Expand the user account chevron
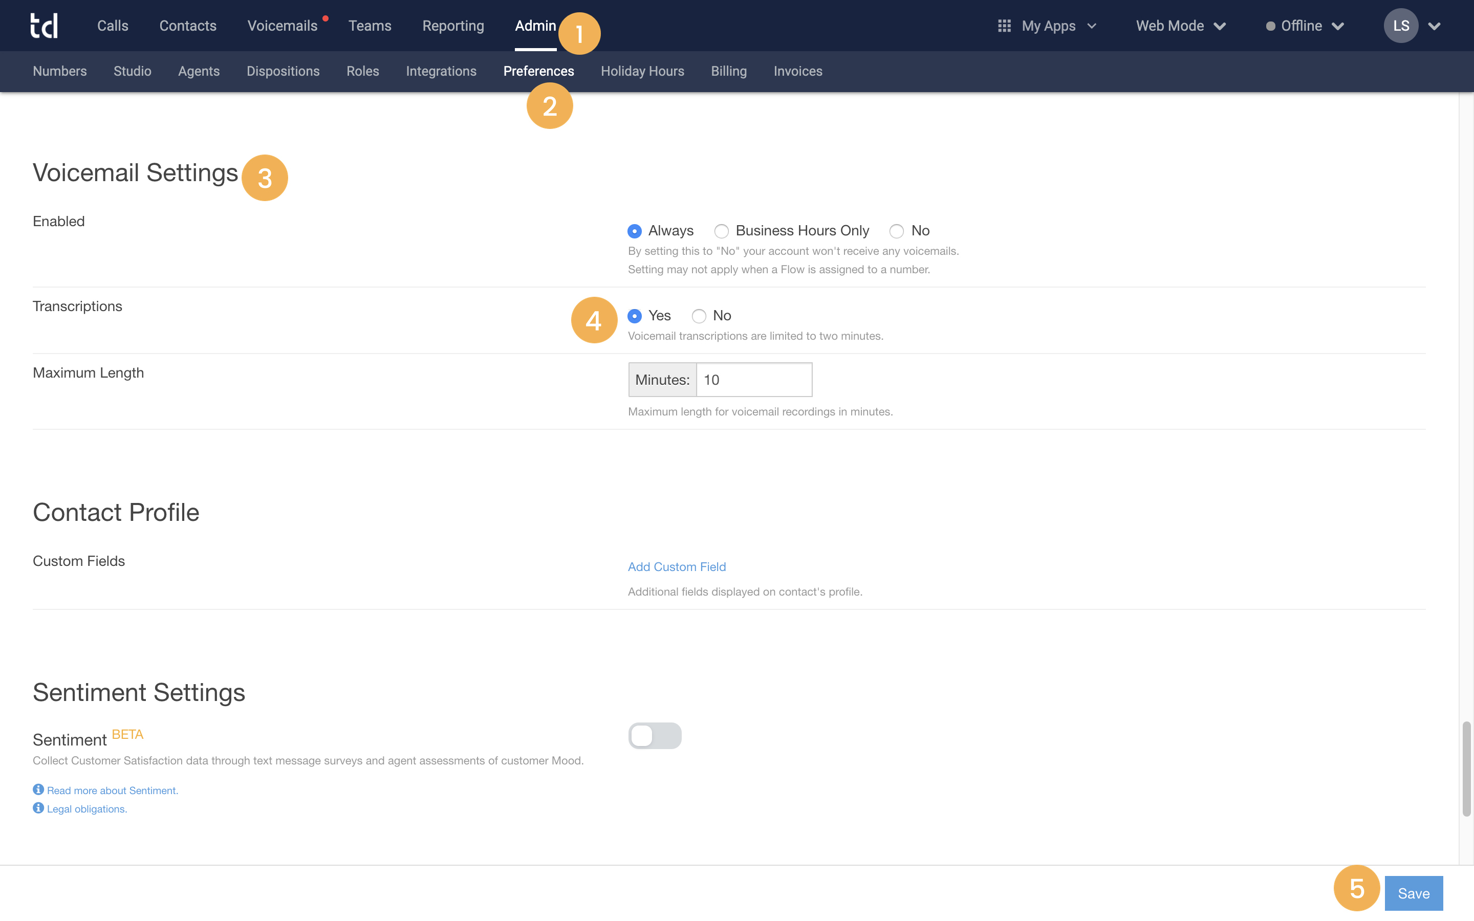The height and width of the screenshot is (921, 1474). (x=1435, y=26)
